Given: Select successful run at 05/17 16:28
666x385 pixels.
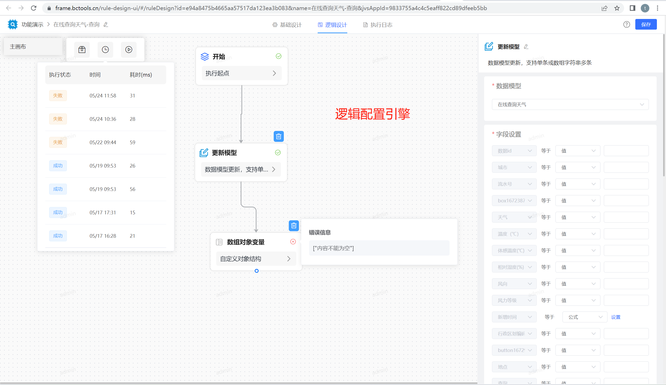Looking at the screenshot, I should [x=106, y=236].
